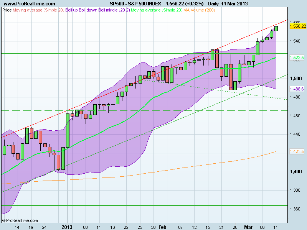Screen dimensions: 307x230
Task: Click the 1,380 price axis label
Action: click(295, 190)
